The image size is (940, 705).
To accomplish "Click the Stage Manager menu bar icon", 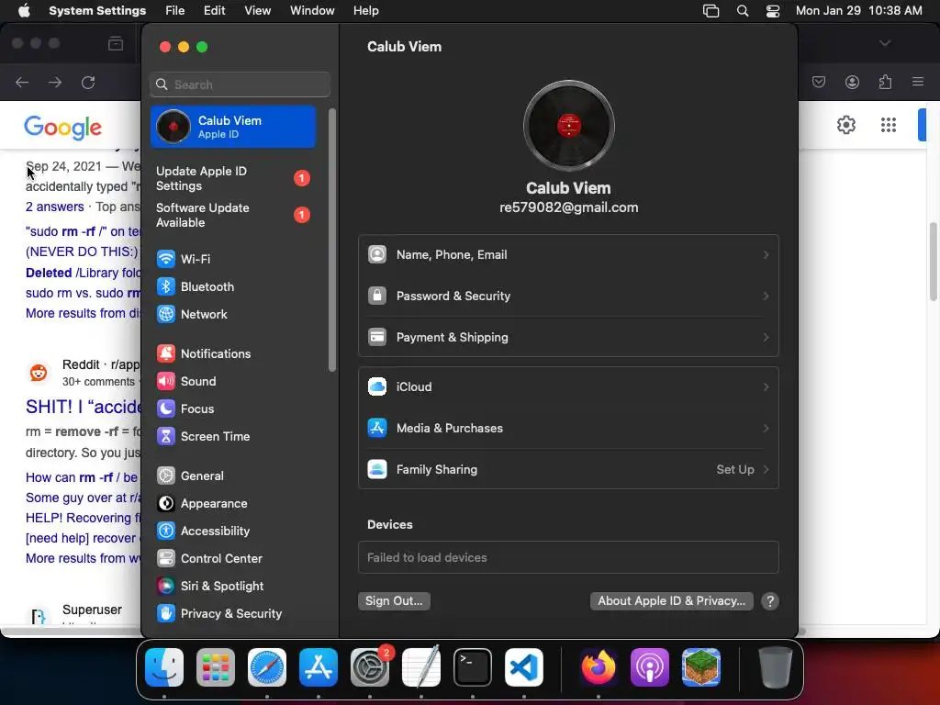I will pyautogui.click(x=711, y=11).
